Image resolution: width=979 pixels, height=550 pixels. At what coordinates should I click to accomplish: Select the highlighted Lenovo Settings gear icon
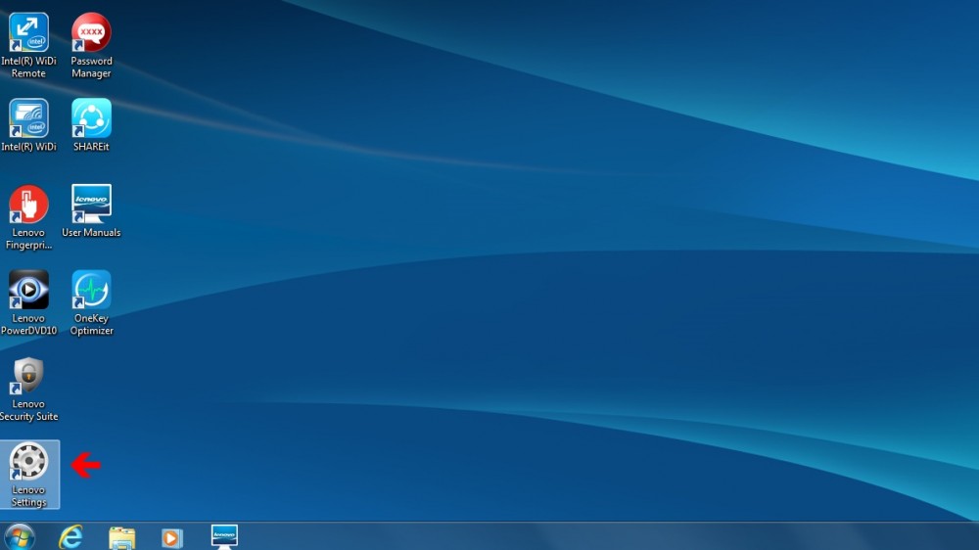tap(28, 462)
